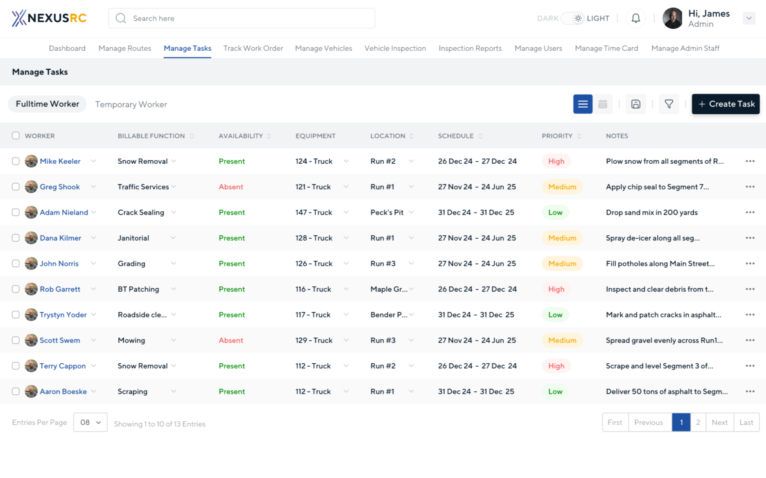Open notifications bell icon
The height and width of the screenshot is (478, 766).
tap(635, 18)
